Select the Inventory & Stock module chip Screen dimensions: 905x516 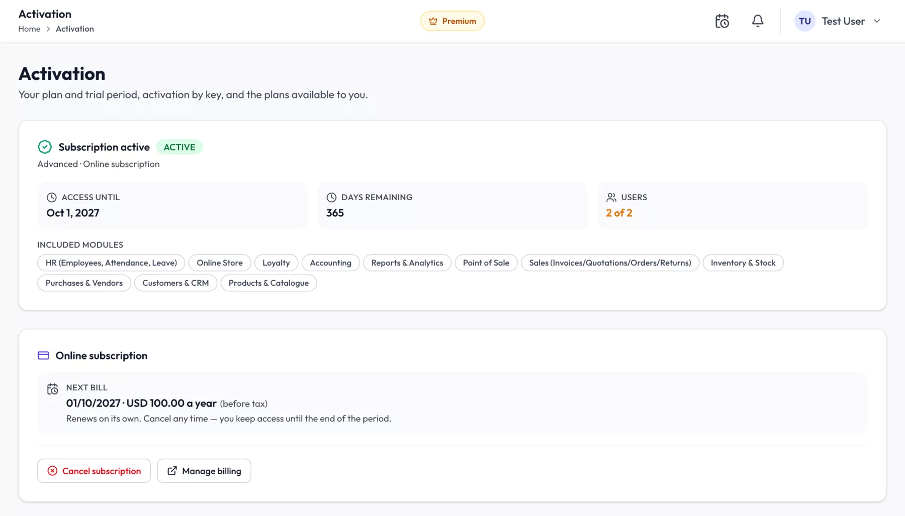pyautogui.click(x=743, y=263)
